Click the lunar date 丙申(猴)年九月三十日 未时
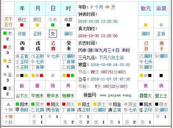 coord(104,50)
